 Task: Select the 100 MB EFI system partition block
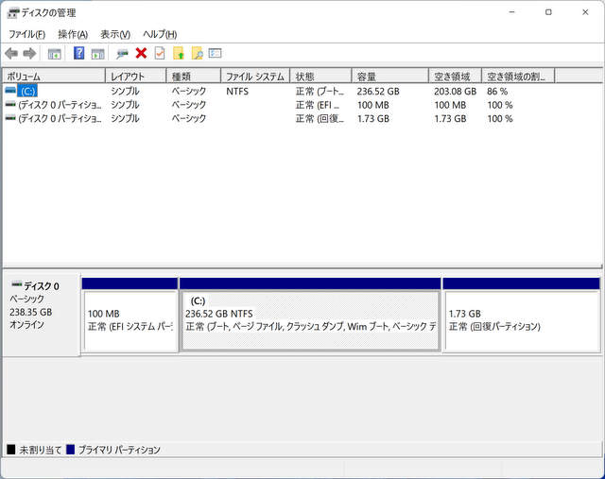tap(130, 320)
